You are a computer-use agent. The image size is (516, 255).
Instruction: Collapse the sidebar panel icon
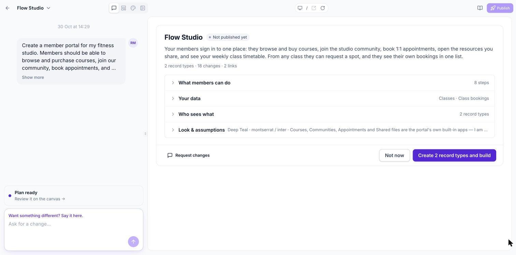[x=143, y=8]
